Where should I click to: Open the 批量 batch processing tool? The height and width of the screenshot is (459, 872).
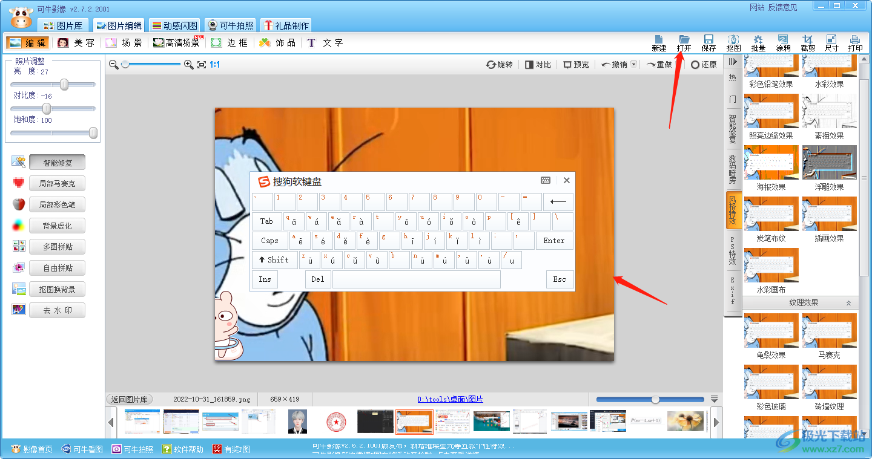[758, 43]
